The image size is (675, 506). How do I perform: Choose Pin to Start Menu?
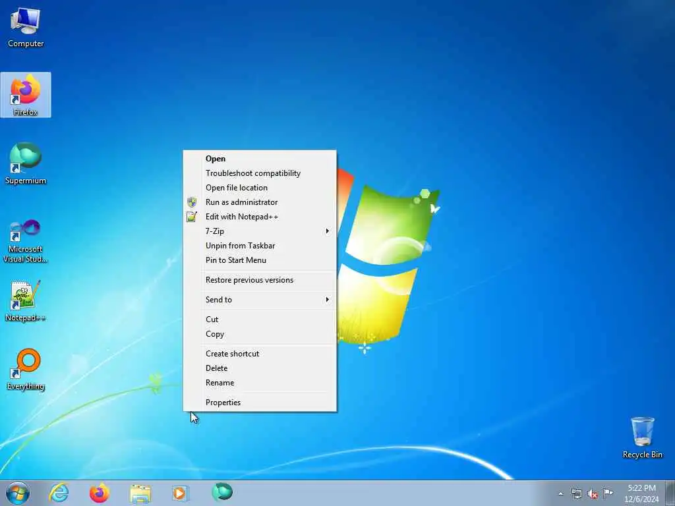(x=260, y=260)
